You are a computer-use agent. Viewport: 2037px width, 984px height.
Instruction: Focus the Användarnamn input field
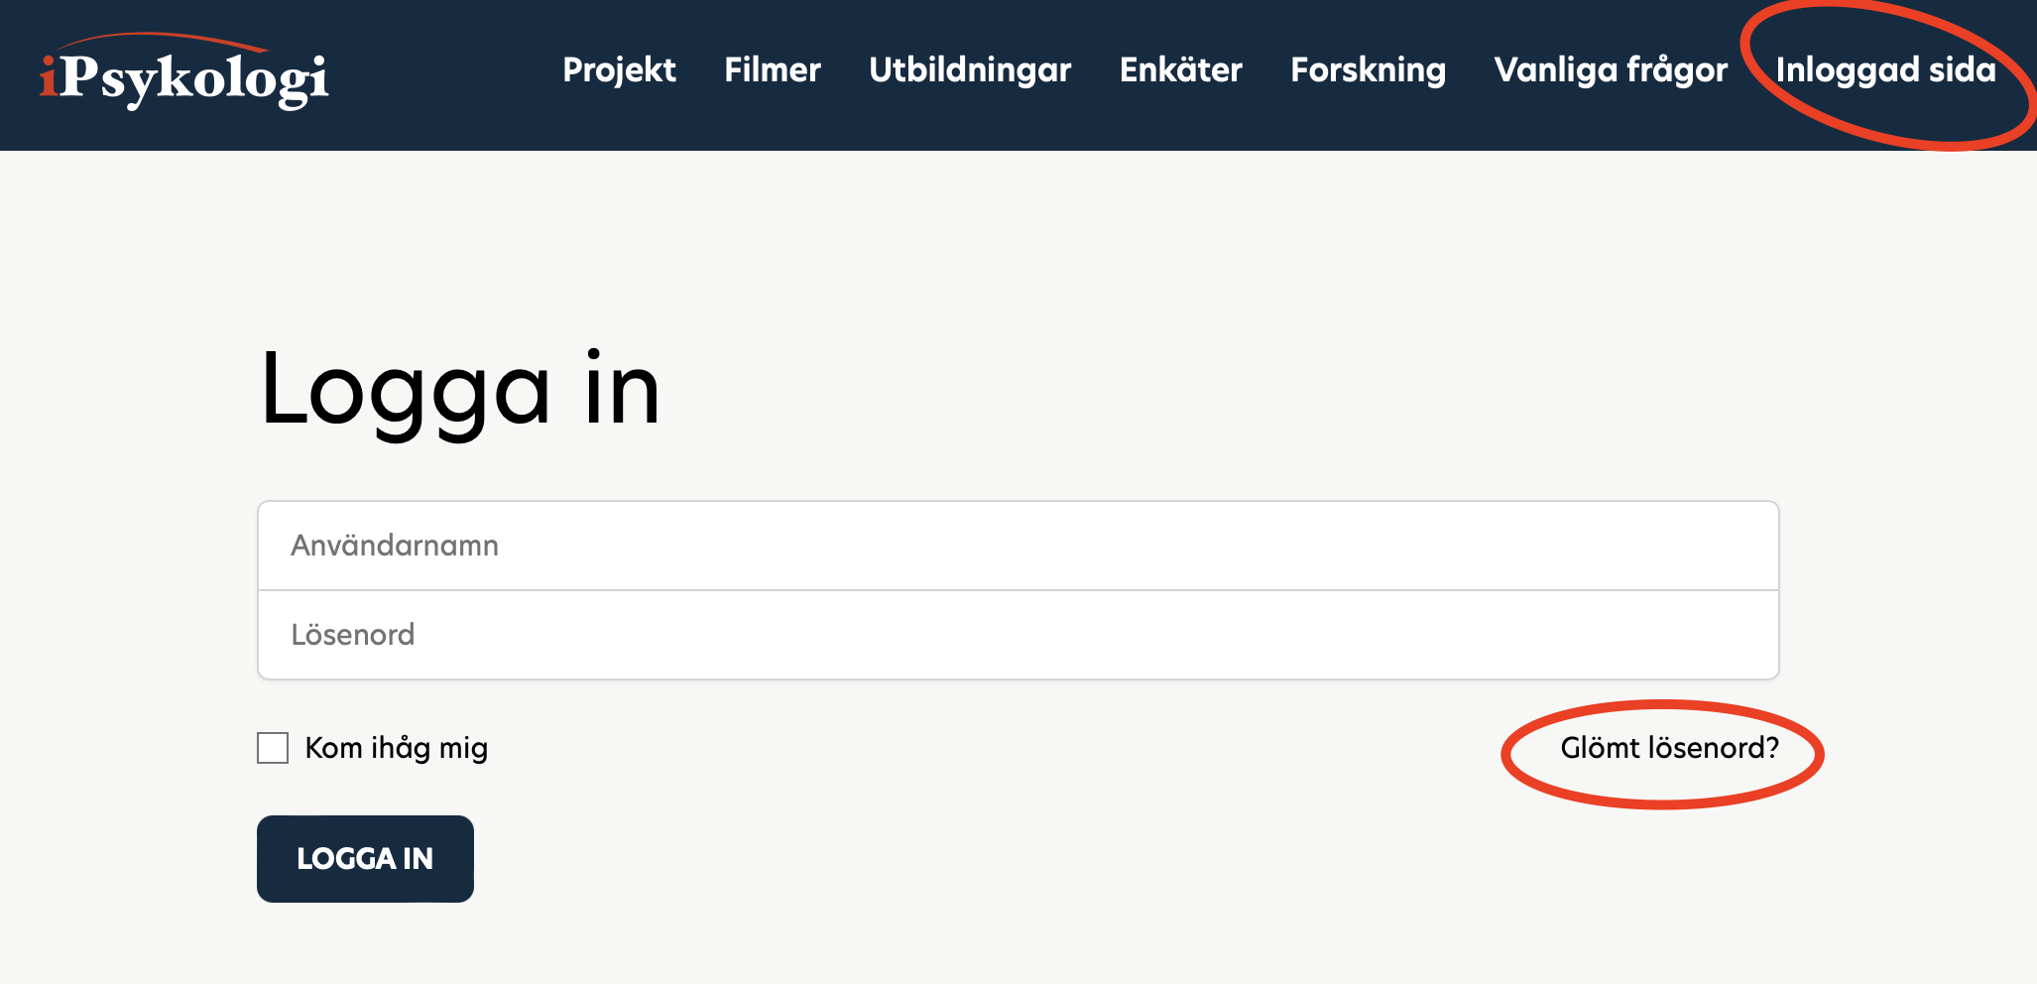pyautogui.click(x=1018, y=546)
